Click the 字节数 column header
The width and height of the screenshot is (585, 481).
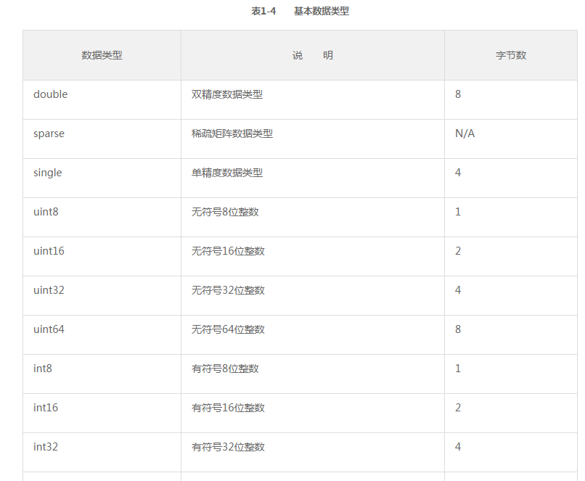pos(511,55)
